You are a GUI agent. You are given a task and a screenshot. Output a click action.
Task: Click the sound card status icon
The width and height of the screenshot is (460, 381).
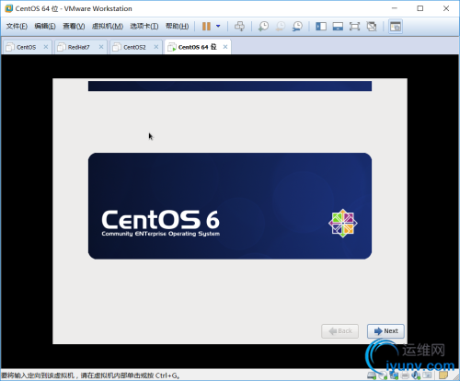416,375
